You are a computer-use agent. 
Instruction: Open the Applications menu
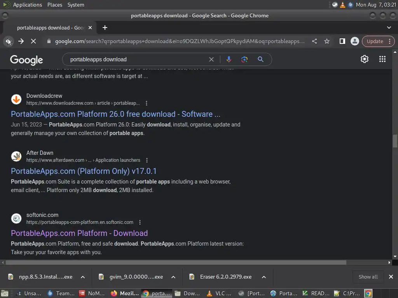click(x=28, y=5)
